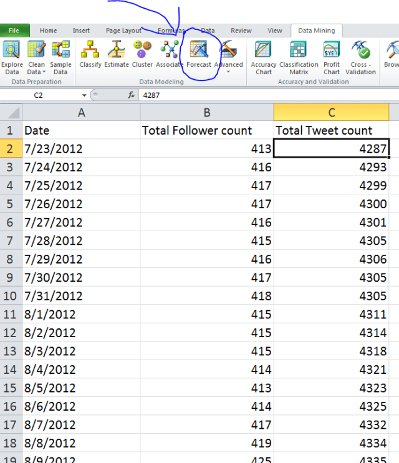Select column C header
Screen dimensions: 399x463
point(332,112)
